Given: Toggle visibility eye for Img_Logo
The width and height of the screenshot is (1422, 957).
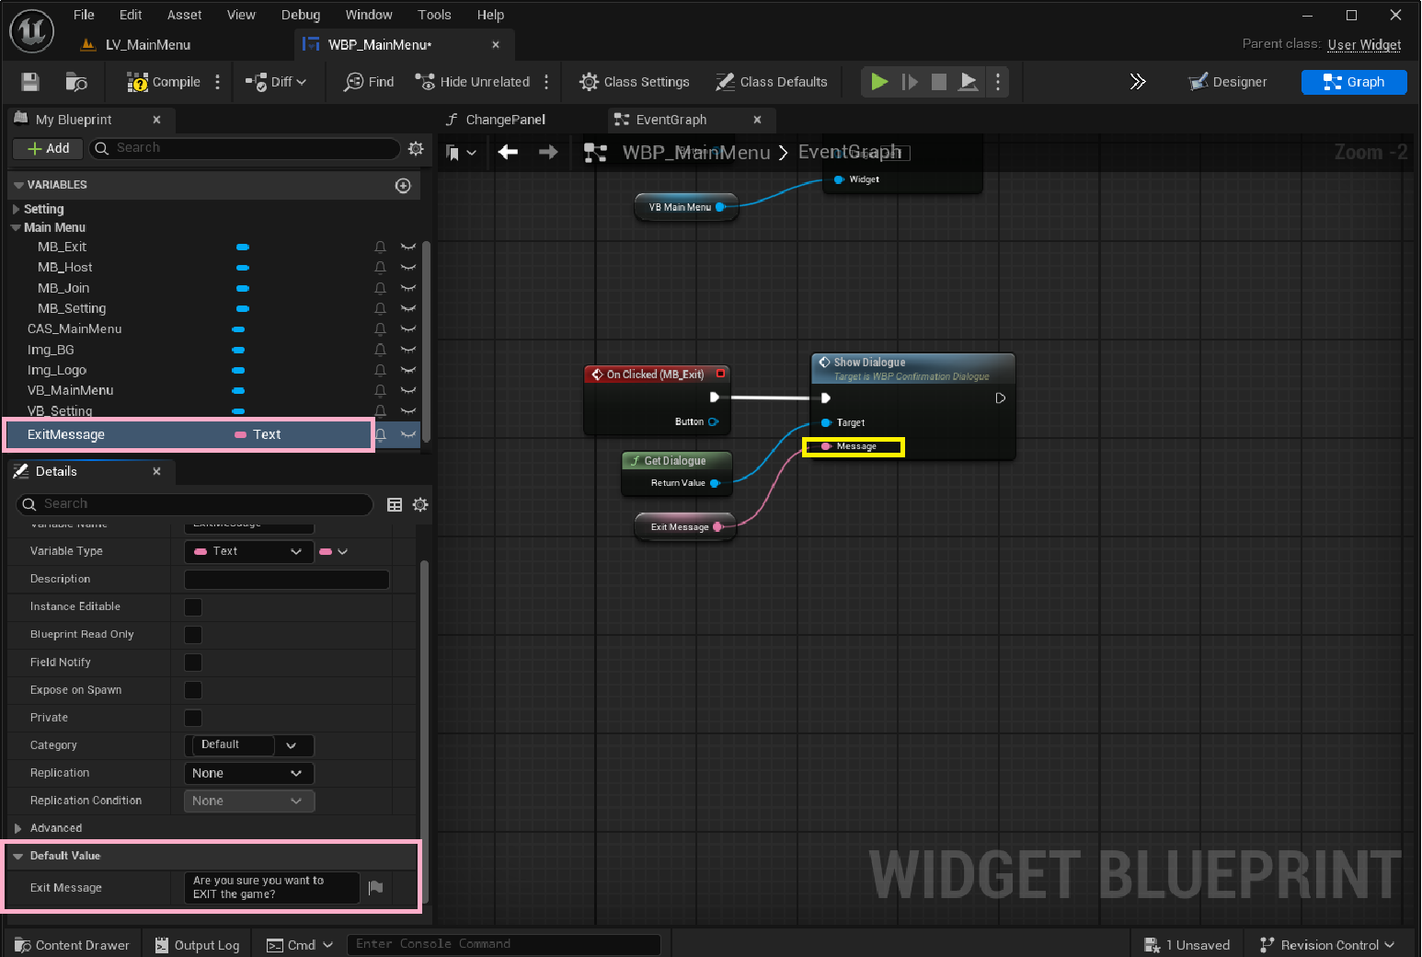Looking at the screenshot, I should [408, 370].
